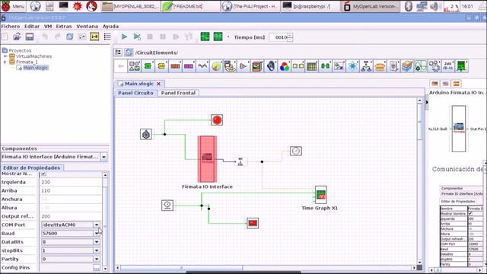487x274 pixels.
Task: Expand the VirtualMachines tree node
Action: (x=5, y=56)
